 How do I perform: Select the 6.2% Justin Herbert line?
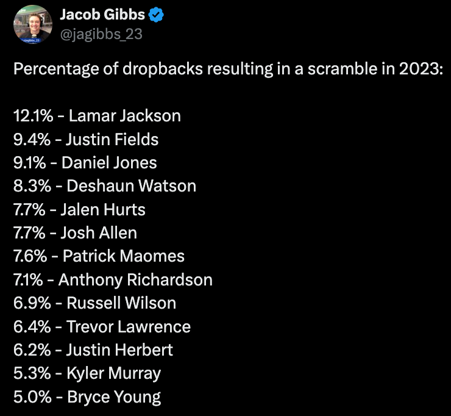pyautogui.click(x=93, y=350)
